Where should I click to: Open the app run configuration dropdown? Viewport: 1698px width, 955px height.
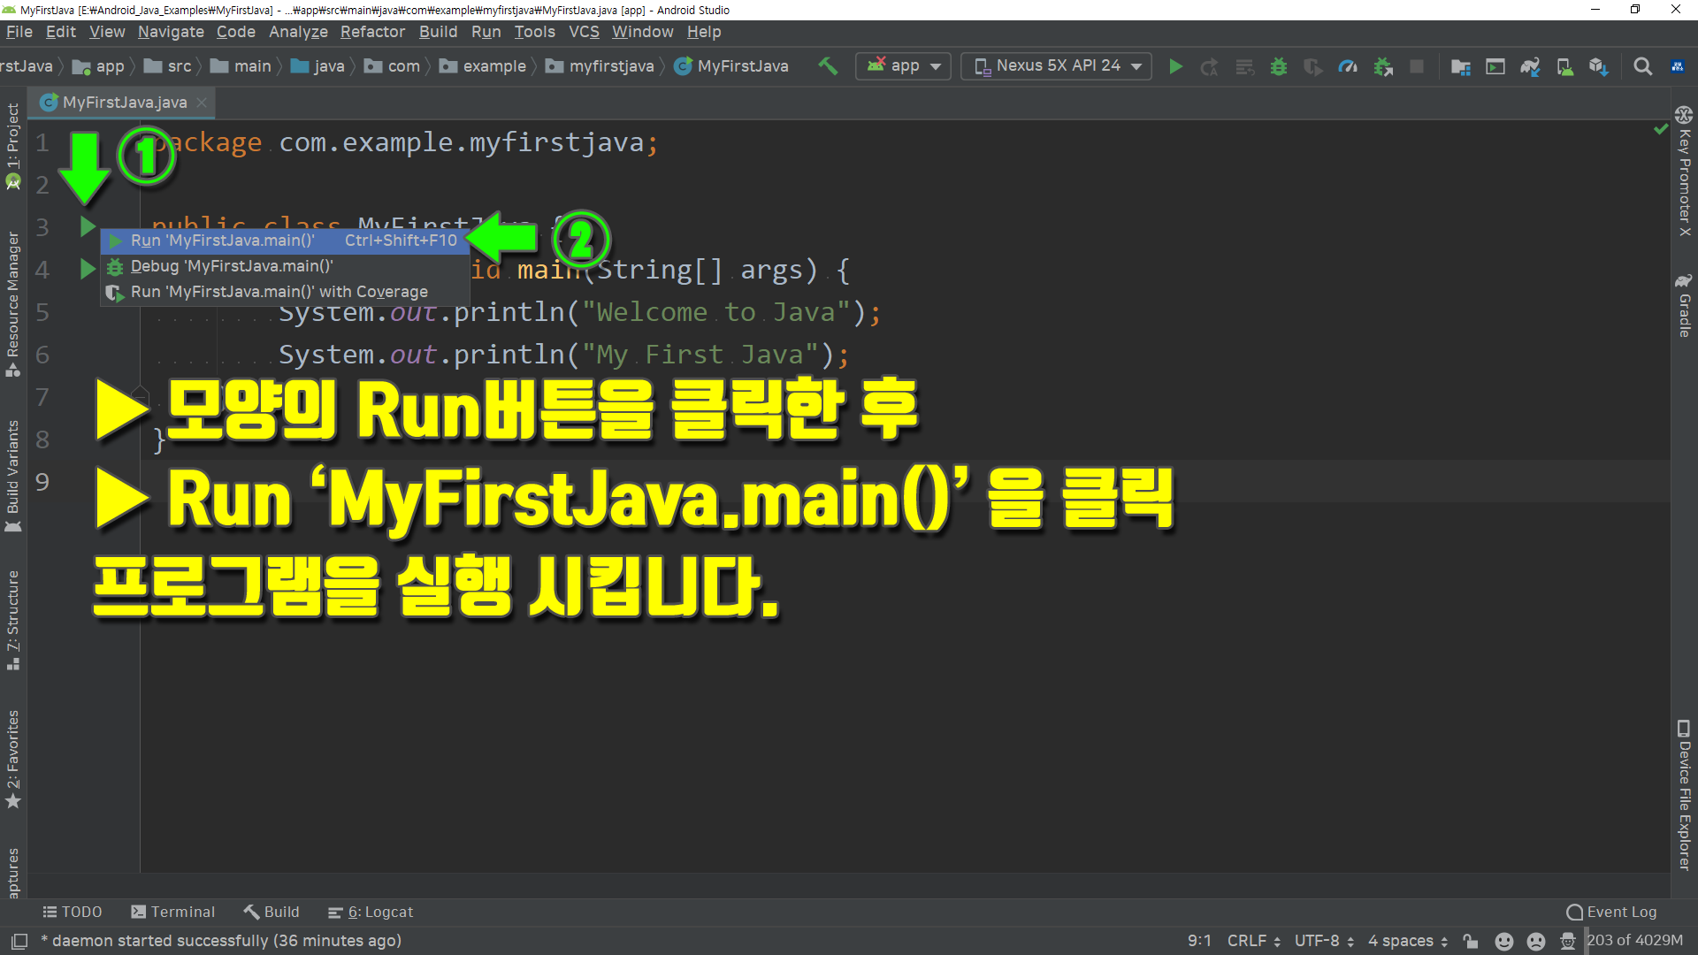903,66
